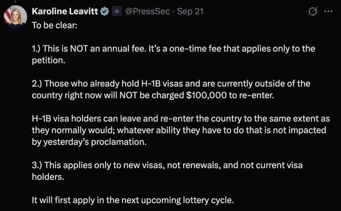The width and height of the screenshot is (341, 211).
Task: Click the blue verified checkmark badge
Action: 105,12
